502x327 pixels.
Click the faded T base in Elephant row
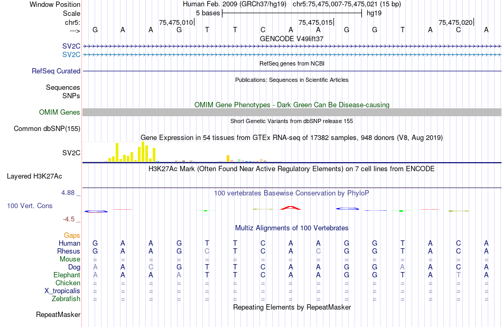coord(459,275)
